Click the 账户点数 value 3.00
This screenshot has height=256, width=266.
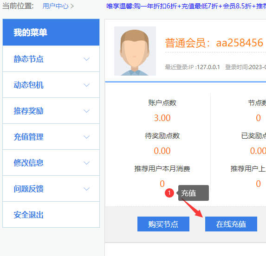[162, 118]
